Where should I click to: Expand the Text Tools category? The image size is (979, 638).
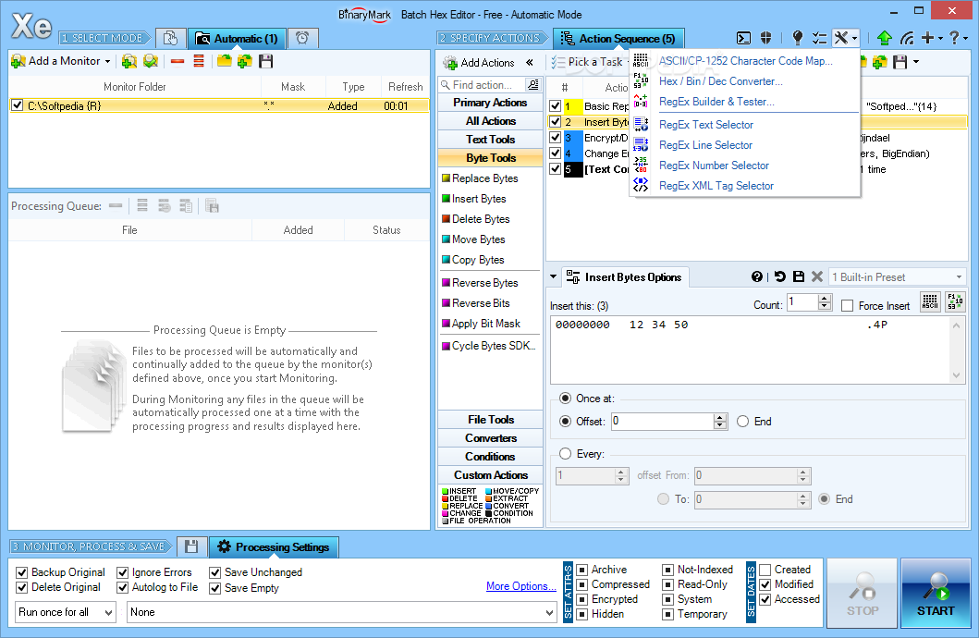tap(490, 140)
